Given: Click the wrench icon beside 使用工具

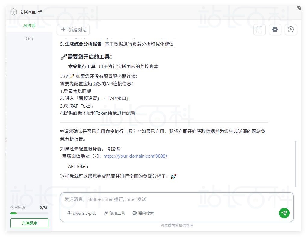Looking at the screenshot, I should (x=106, y=213).
